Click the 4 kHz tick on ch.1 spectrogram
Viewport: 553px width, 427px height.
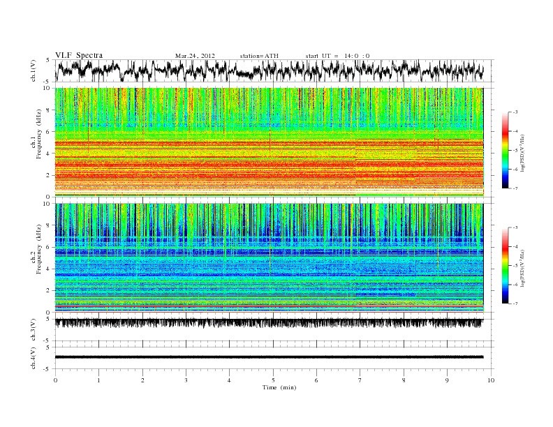49,153
